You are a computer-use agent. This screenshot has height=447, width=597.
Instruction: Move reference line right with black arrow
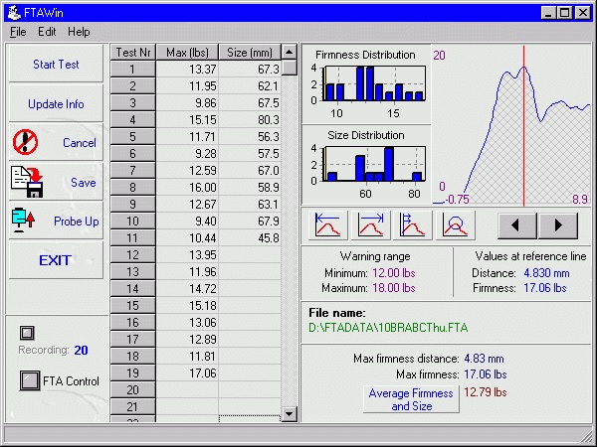[558, 224]
